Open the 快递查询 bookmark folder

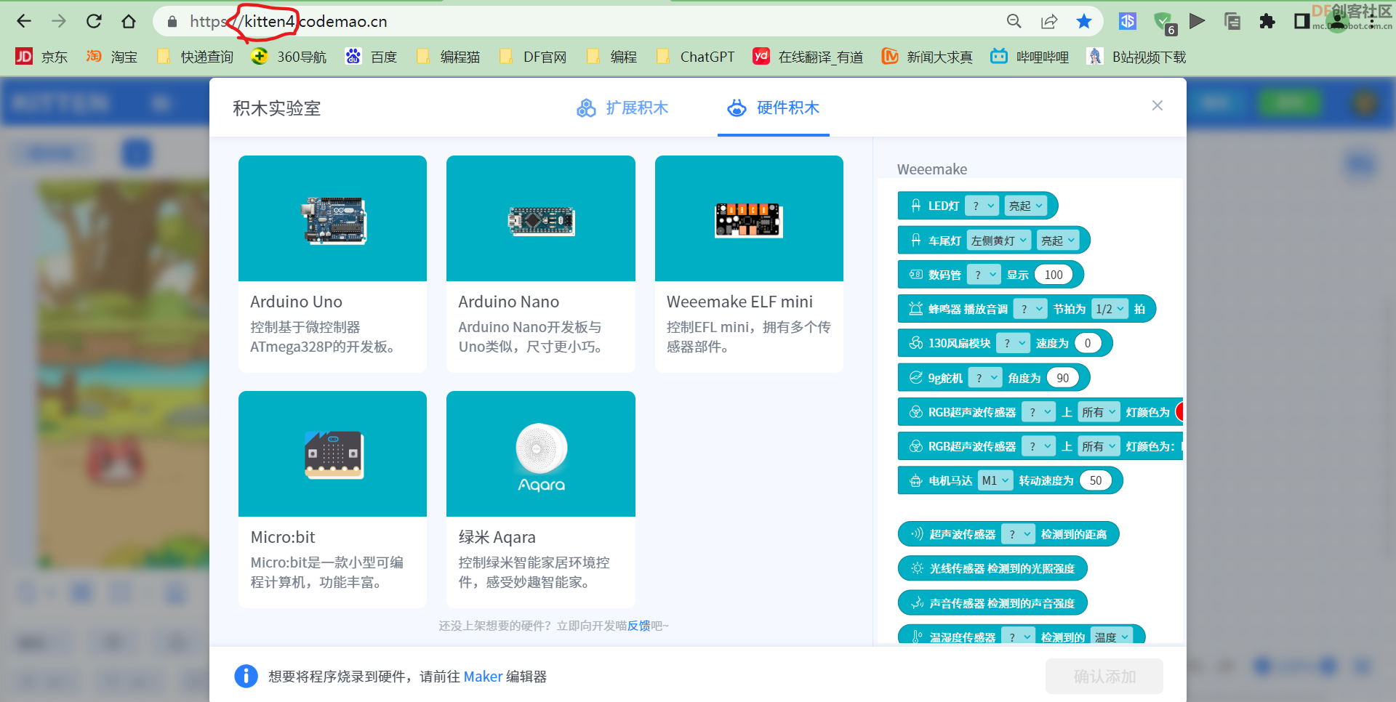(x=196, y=57)
